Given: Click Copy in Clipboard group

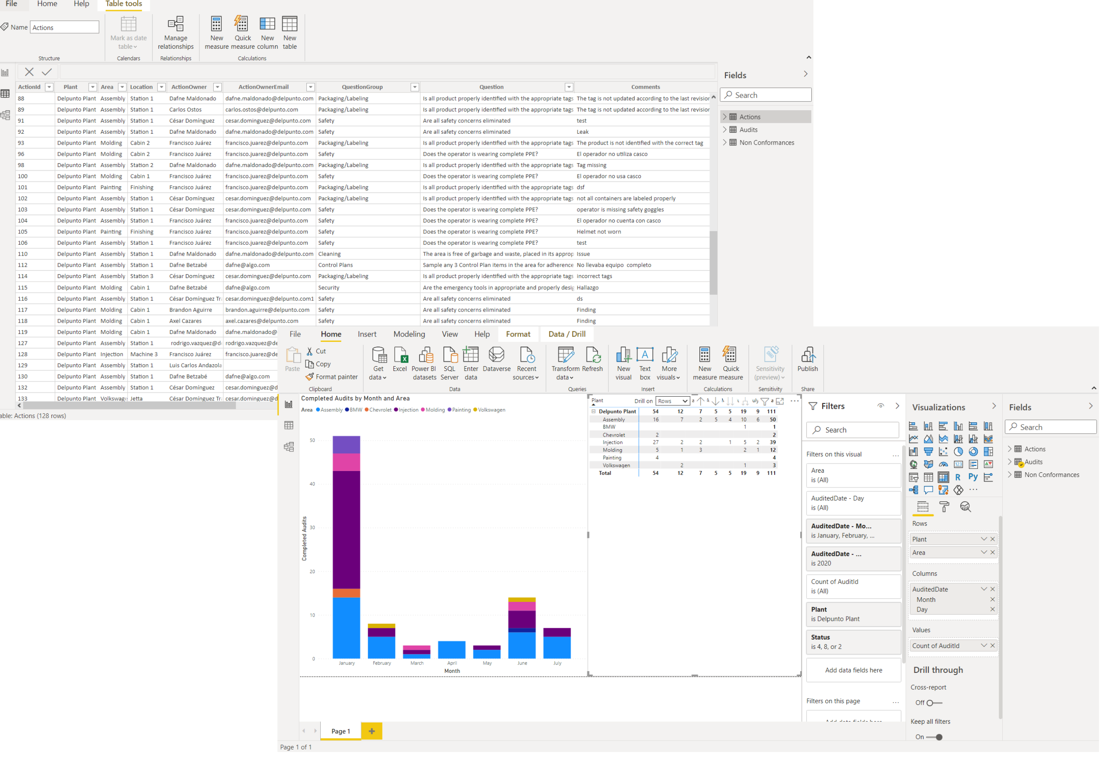Looking at the screenshot, I should click(x=319, y=365).
